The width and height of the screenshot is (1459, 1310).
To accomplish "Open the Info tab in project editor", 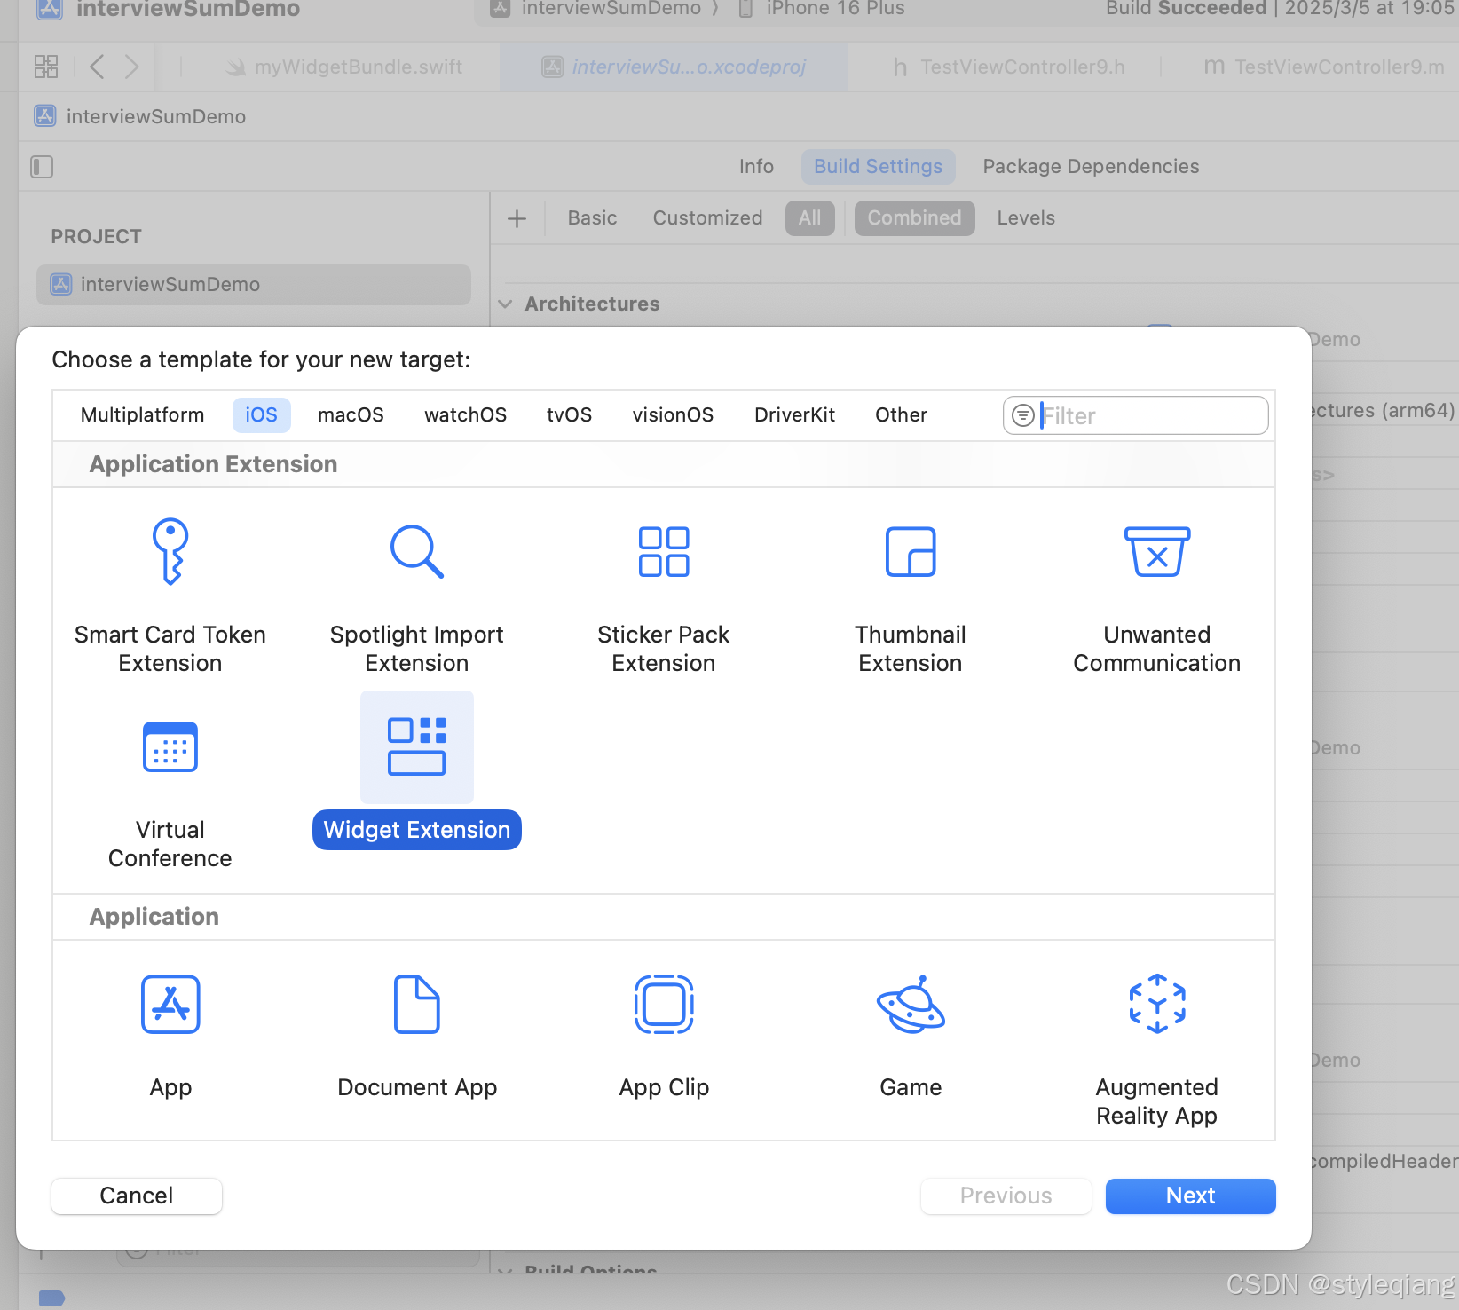I will point(756,167).
